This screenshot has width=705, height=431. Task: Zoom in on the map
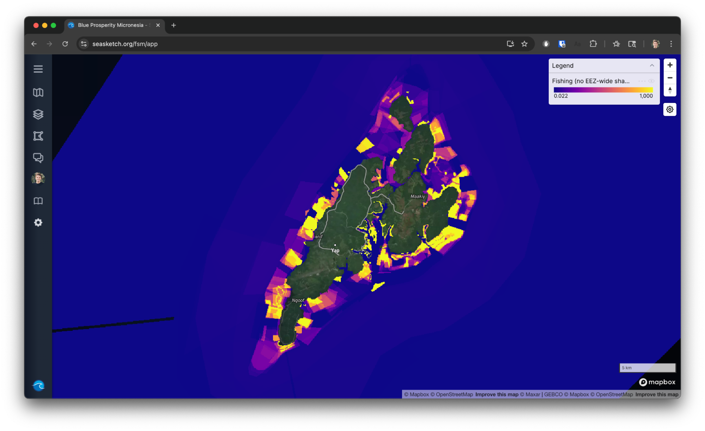pos(670,65)
